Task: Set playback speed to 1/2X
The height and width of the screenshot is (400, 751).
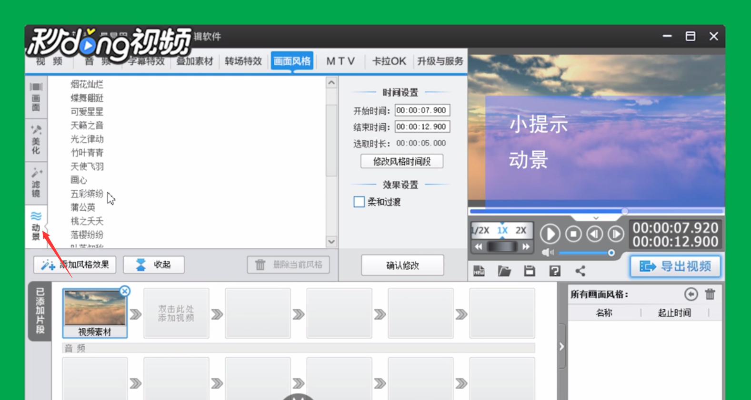Action: 480,230
